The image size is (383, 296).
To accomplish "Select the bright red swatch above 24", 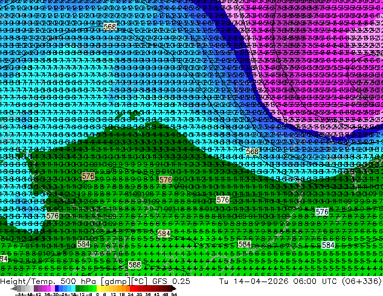I will (132, 288).
